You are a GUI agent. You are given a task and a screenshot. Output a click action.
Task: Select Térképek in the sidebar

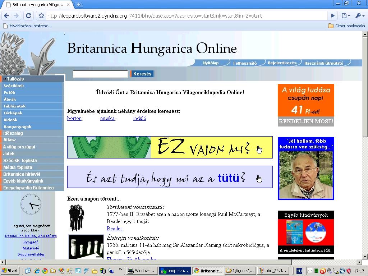32,113
